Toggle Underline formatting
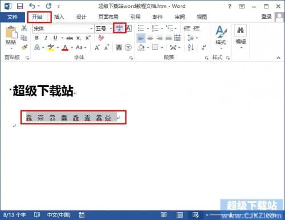The image size is (285, 220). tap(55, 38)
